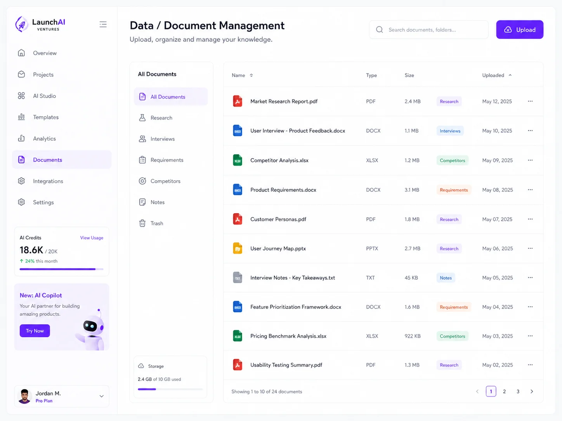Click the Notes tag on Interview Notes row
The width and height of the screenshot is (562, 421).
446,278
